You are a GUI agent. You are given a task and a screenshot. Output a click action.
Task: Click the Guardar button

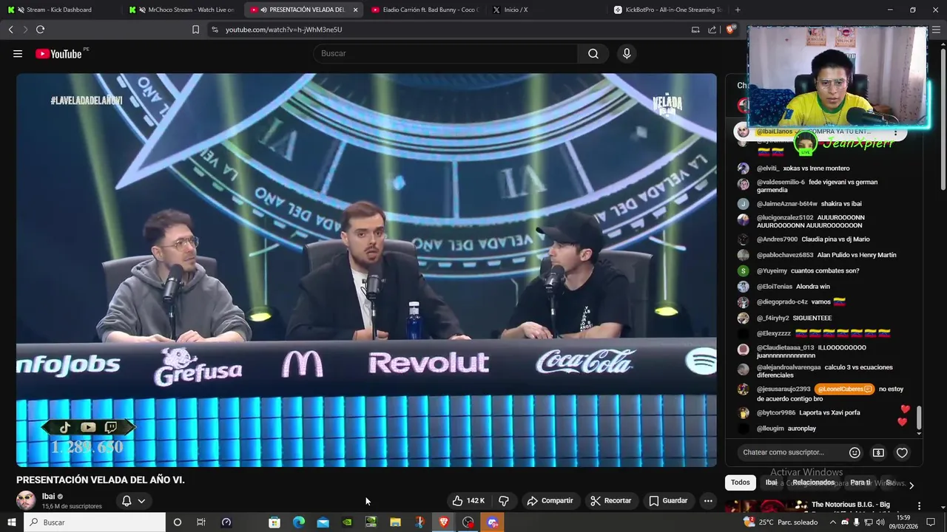(x=668, y=500)
